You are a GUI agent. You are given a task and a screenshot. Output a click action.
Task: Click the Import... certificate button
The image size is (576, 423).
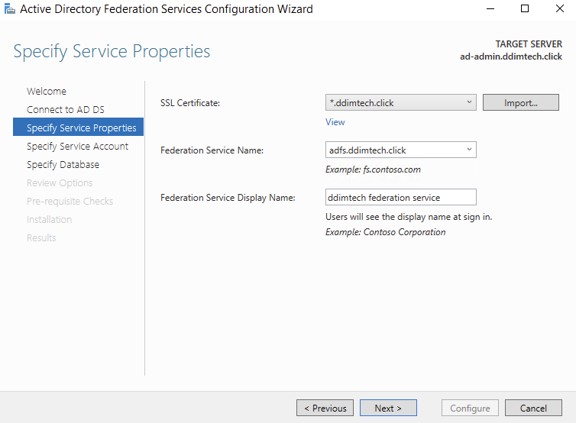(520, 102)
